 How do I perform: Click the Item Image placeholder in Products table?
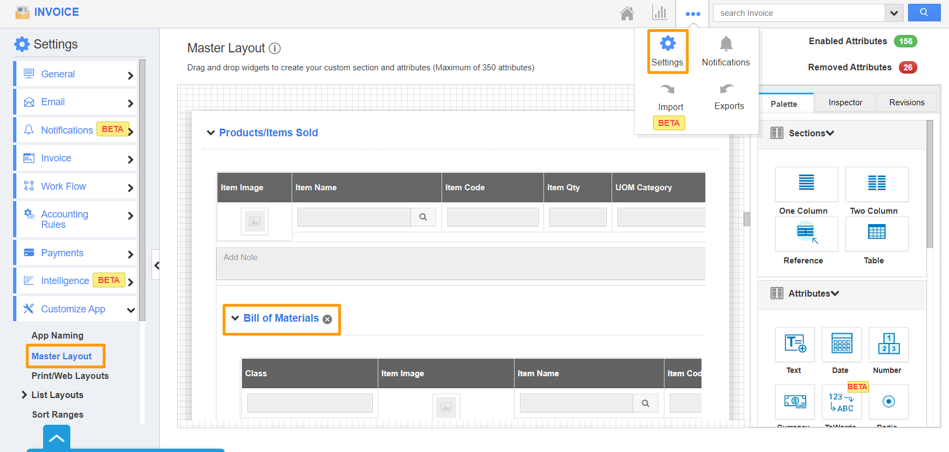[255, 221]
